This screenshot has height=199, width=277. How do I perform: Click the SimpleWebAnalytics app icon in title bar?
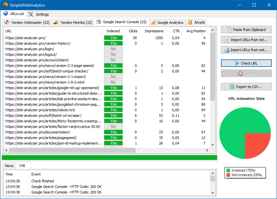tap(5, 5)
